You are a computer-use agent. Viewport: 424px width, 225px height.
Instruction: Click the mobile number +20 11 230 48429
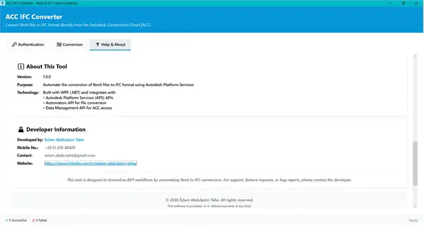(60, 148)
